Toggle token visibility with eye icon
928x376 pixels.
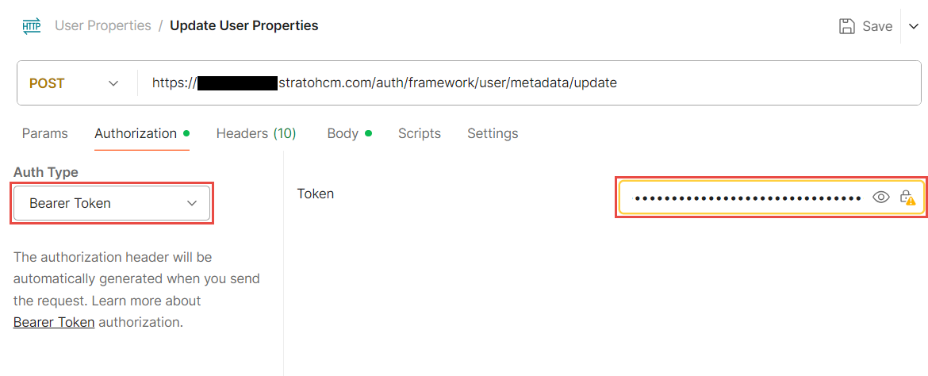point(880,198)
